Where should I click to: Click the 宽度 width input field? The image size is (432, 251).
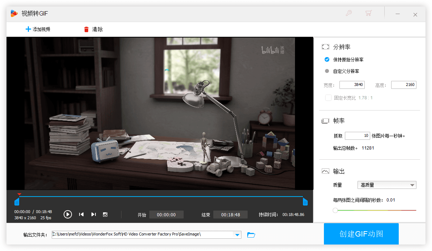(352, 85)
